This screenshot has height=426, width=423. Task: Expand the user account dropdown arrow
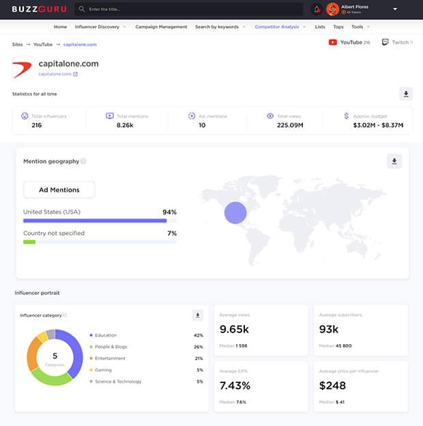coord(395,10)
